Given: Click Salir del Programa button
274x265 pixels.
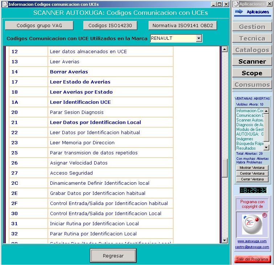Looking at the screenshot, I should coord(252,259).
